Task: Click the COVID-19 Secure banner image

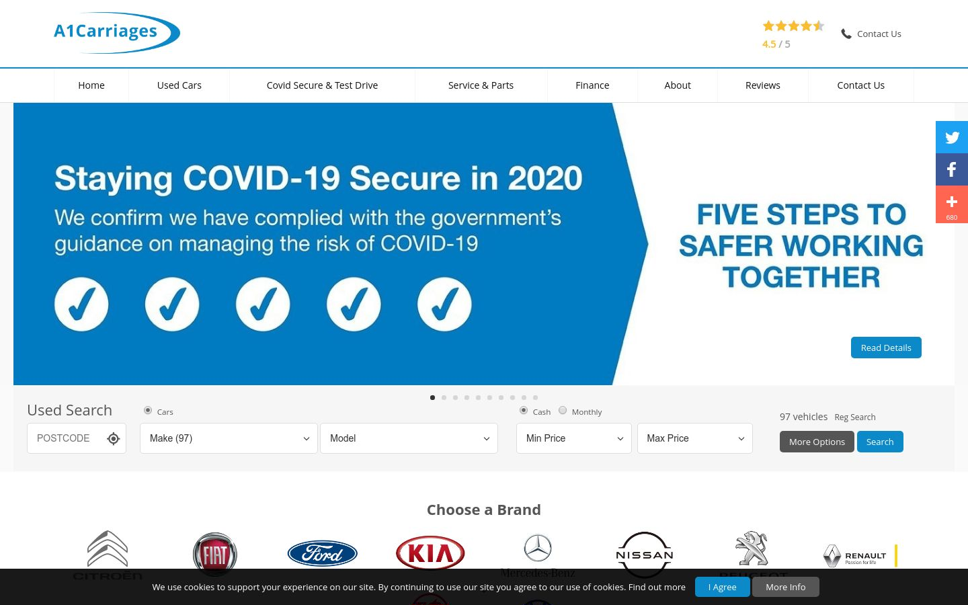Action: (484, 244)
